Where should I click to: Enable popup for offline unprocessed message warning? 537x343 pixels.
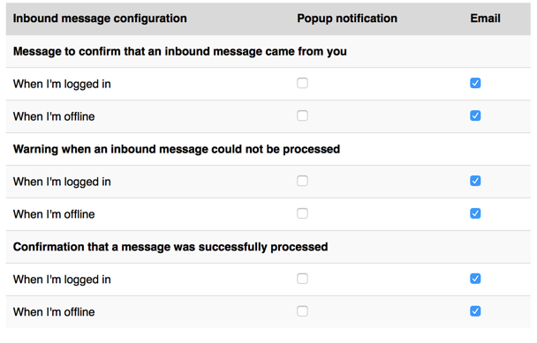302,213
